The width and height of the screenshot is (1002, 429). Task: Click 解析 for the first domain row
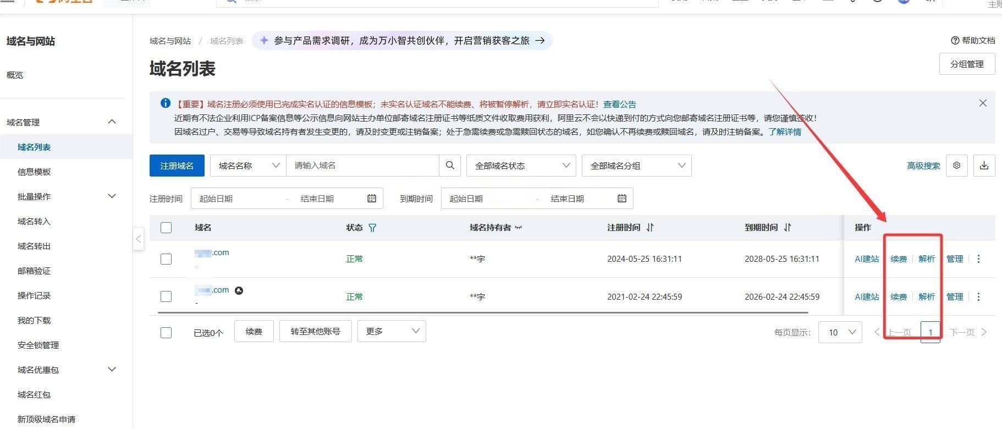coord(927,258)
